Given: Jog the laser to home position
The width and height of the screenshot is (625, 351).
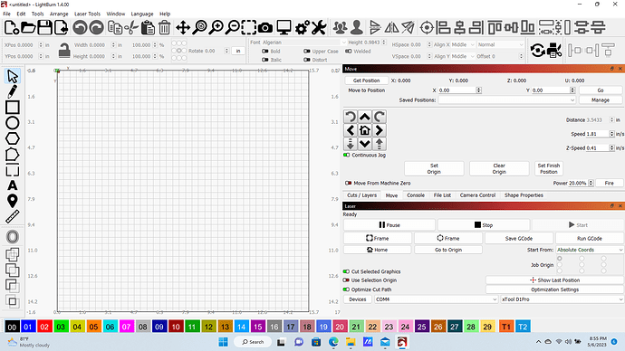Looking at the screenshot, I should [x=365, y=130].
